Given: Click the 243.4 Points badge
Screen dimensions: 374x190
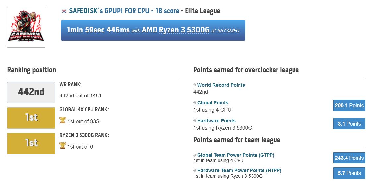Looking at the screenshot, I should coord(349,158).
